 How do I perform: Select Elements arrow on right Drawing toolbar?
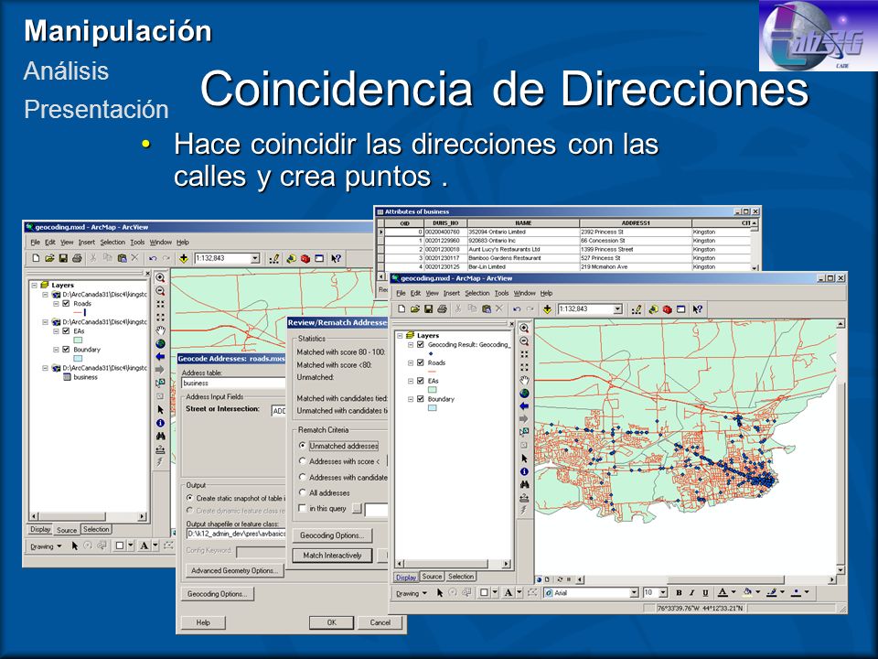(440, 593)
